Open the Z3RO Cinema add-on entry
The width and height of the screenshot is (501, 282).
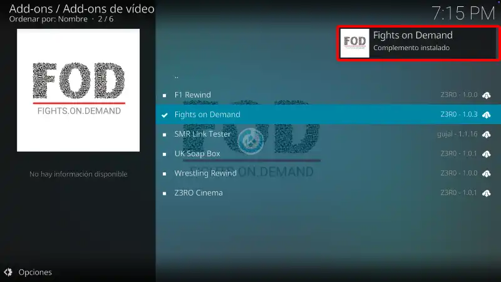[x=328, y=193]
